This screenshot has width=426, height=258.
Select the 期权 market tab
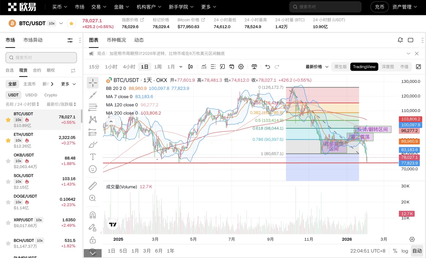(51, 70)
